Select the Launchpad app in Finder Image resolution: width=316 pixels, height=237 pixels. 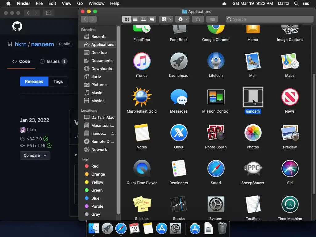pyautogui.click(x=179, y=61)
